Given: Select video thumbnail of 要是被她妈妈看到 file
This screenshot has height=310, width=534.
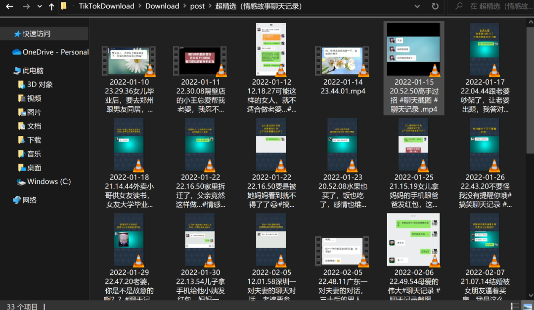Looking at the screenshot, I should [271, 144].
